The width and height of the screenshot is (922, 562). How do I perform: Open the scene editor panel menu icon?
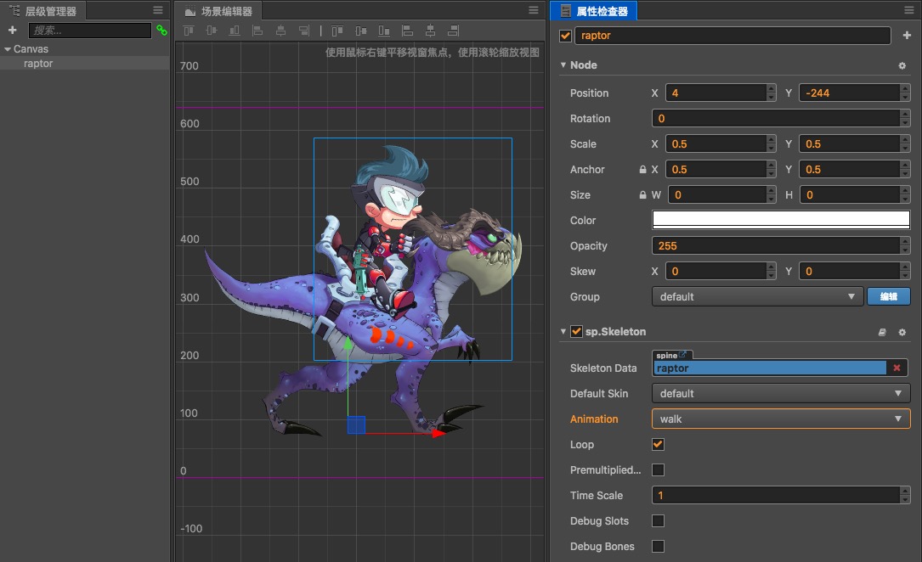534,10
